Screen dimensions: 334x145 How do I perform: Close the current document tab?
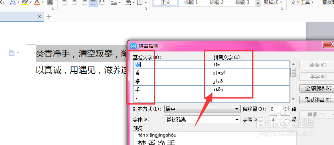pos(39,16)
